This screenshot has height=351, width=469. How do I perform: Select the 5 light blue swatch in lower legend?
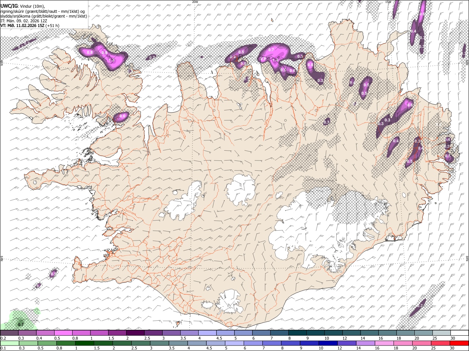point(234,343)
